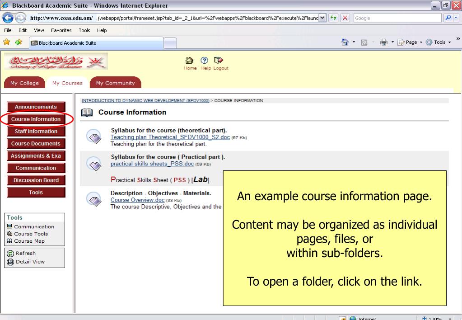Switch to the My Community tab
The image size is (462, 320).
click(115, 83)
